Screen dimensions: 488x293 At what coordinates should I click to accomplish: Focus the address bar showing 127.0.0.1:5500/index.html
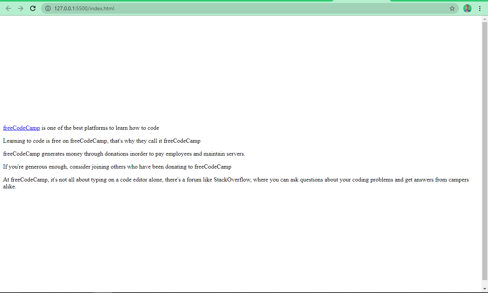tap(250, 8)
